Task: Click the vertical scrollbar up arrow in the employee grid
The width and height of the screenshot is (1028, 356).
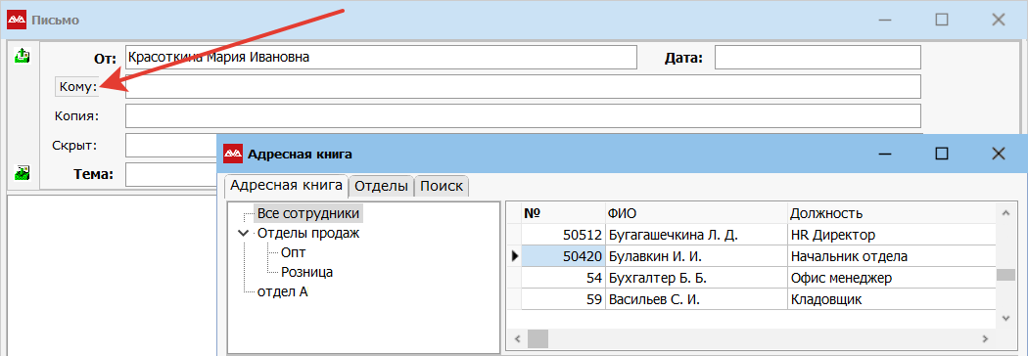Action: point(1005,212)
